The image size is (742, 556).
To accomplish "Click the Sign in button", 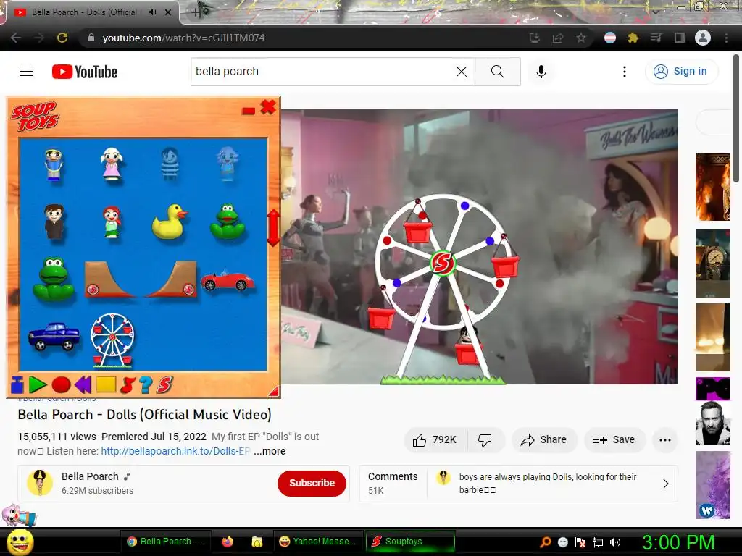I will (681, 72).
